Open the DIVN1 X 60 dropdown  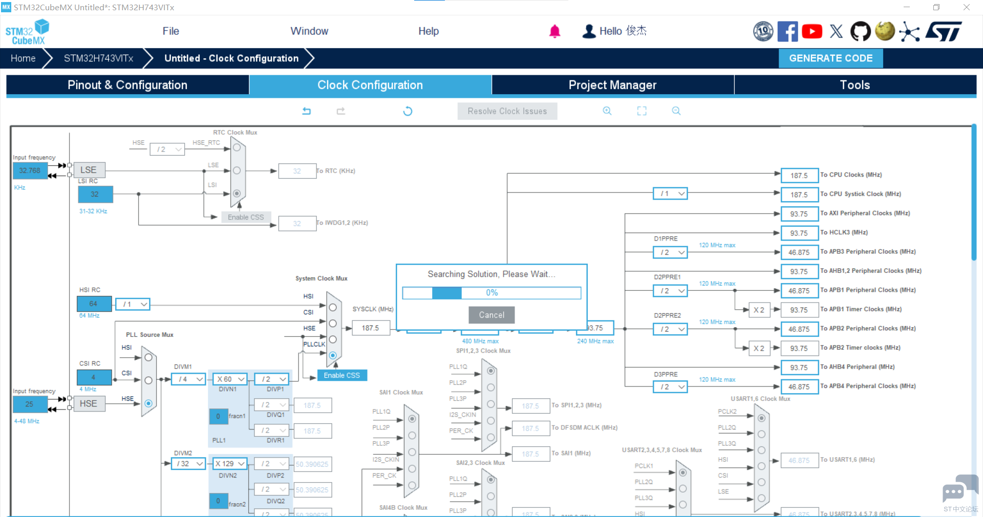point(230,379)
